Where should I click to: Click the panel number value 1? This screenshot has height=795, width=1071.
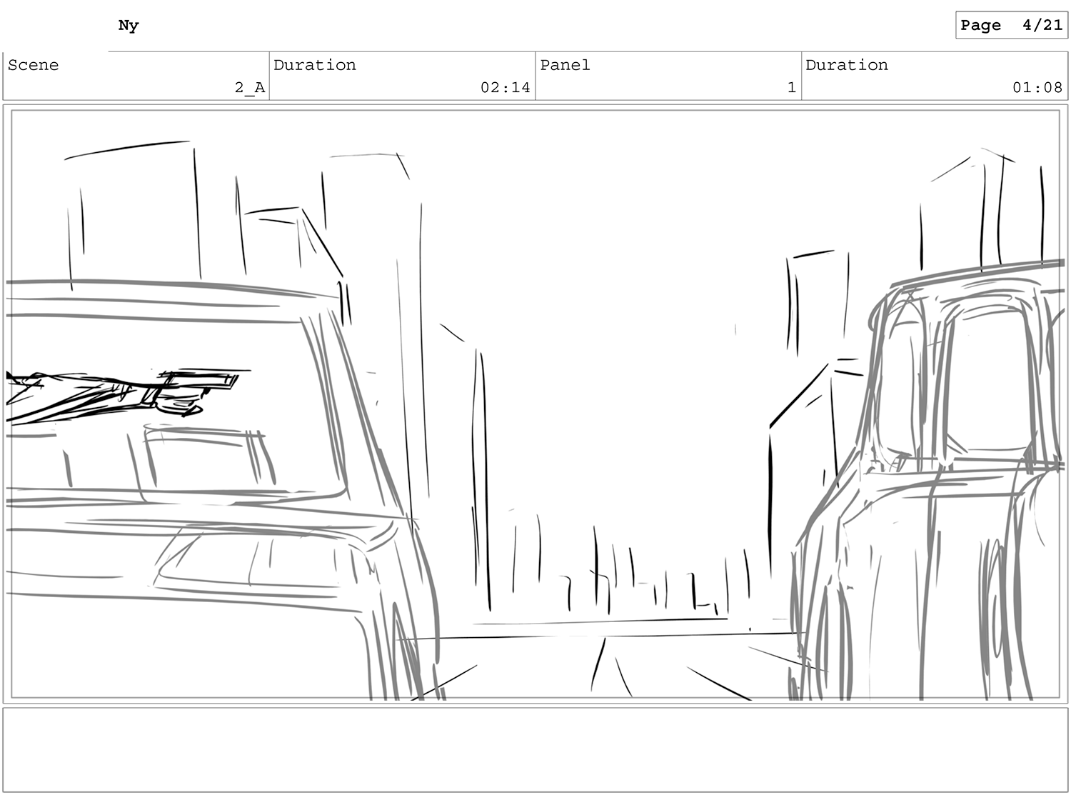click(x=791, y=88)
